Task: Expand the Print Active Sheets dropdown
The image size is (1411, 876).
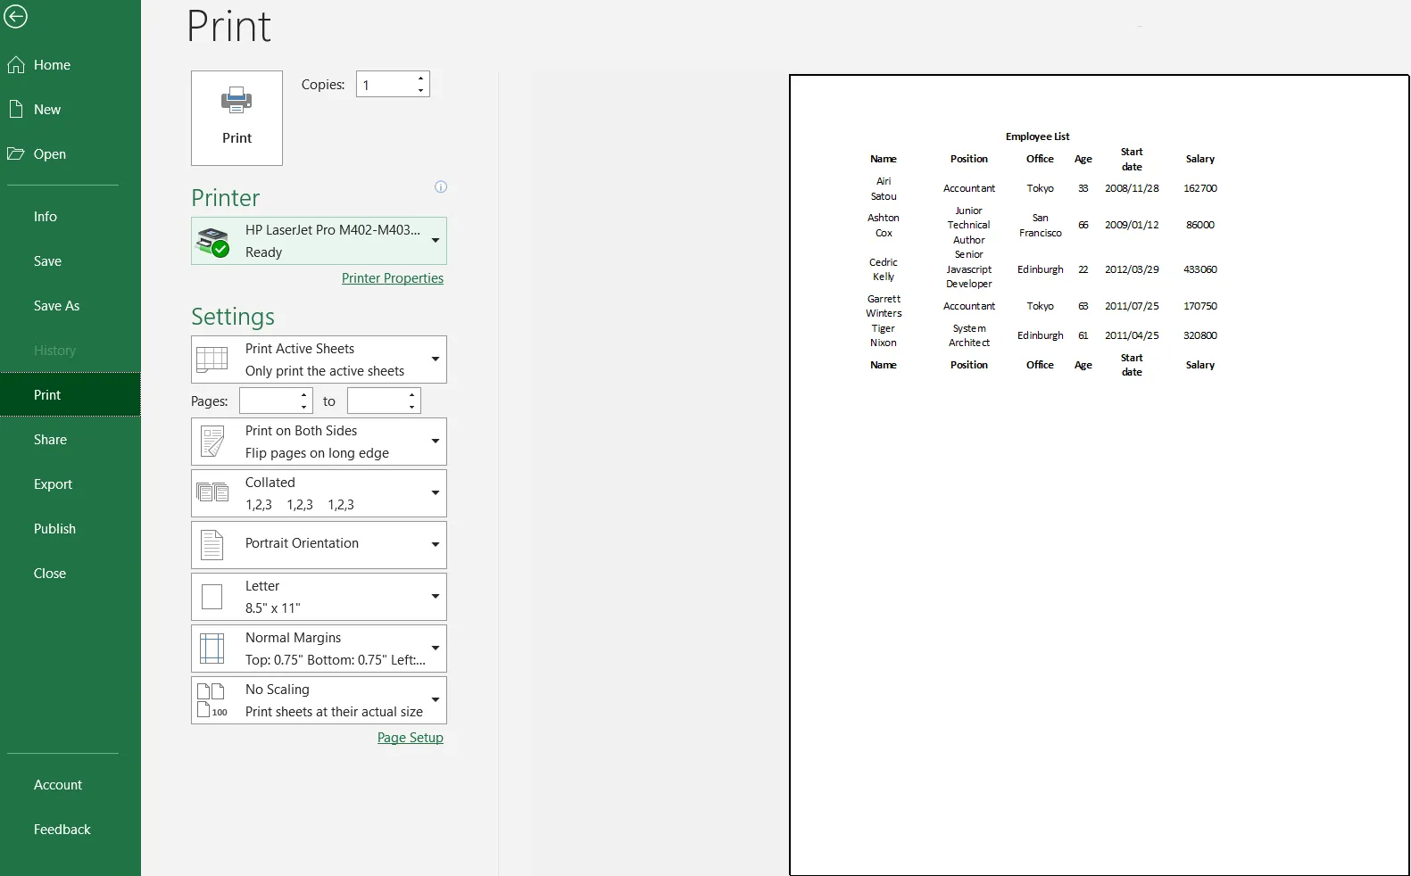Action: click(436, 359)
